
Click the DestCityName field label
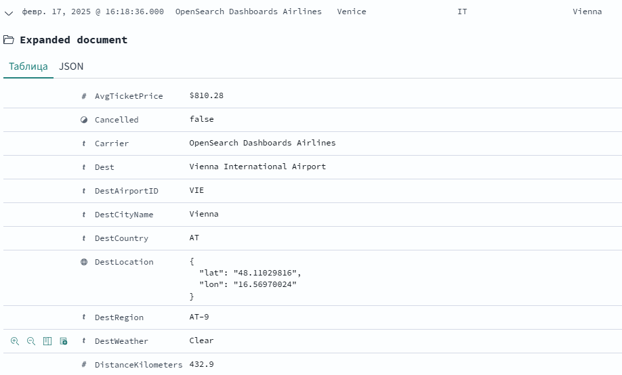pyautogui.click(x=124, y=215)
